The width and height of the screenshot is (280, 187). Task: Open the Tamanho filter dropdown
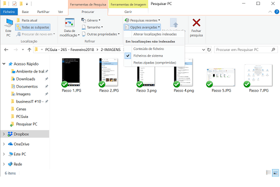pyautogui.click(x=92, y=27)
